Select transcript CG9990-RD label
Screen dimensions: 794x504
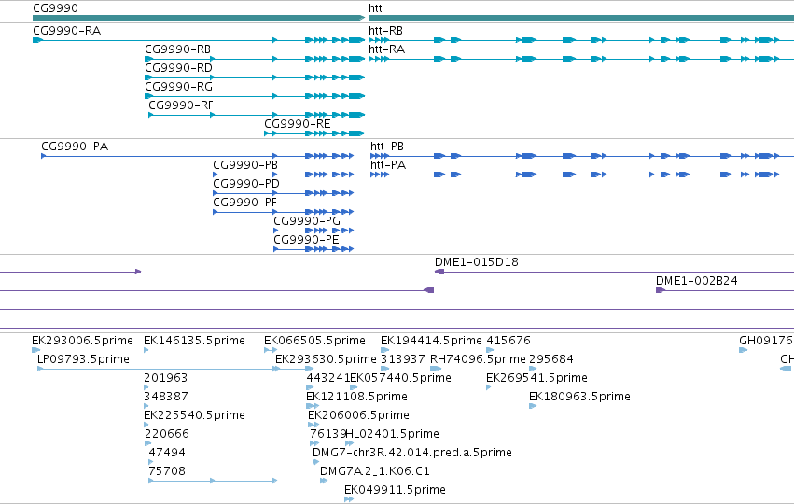[x=179, y=68]
